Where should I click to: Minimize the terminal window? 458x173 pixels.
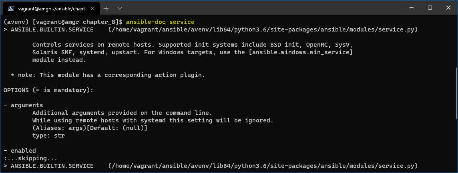(x=411, y=8)
